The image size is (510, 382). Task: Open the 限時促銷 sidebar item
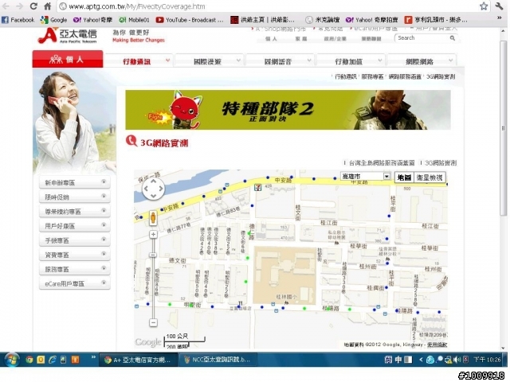pyautogui.click(x=74, y=197)
